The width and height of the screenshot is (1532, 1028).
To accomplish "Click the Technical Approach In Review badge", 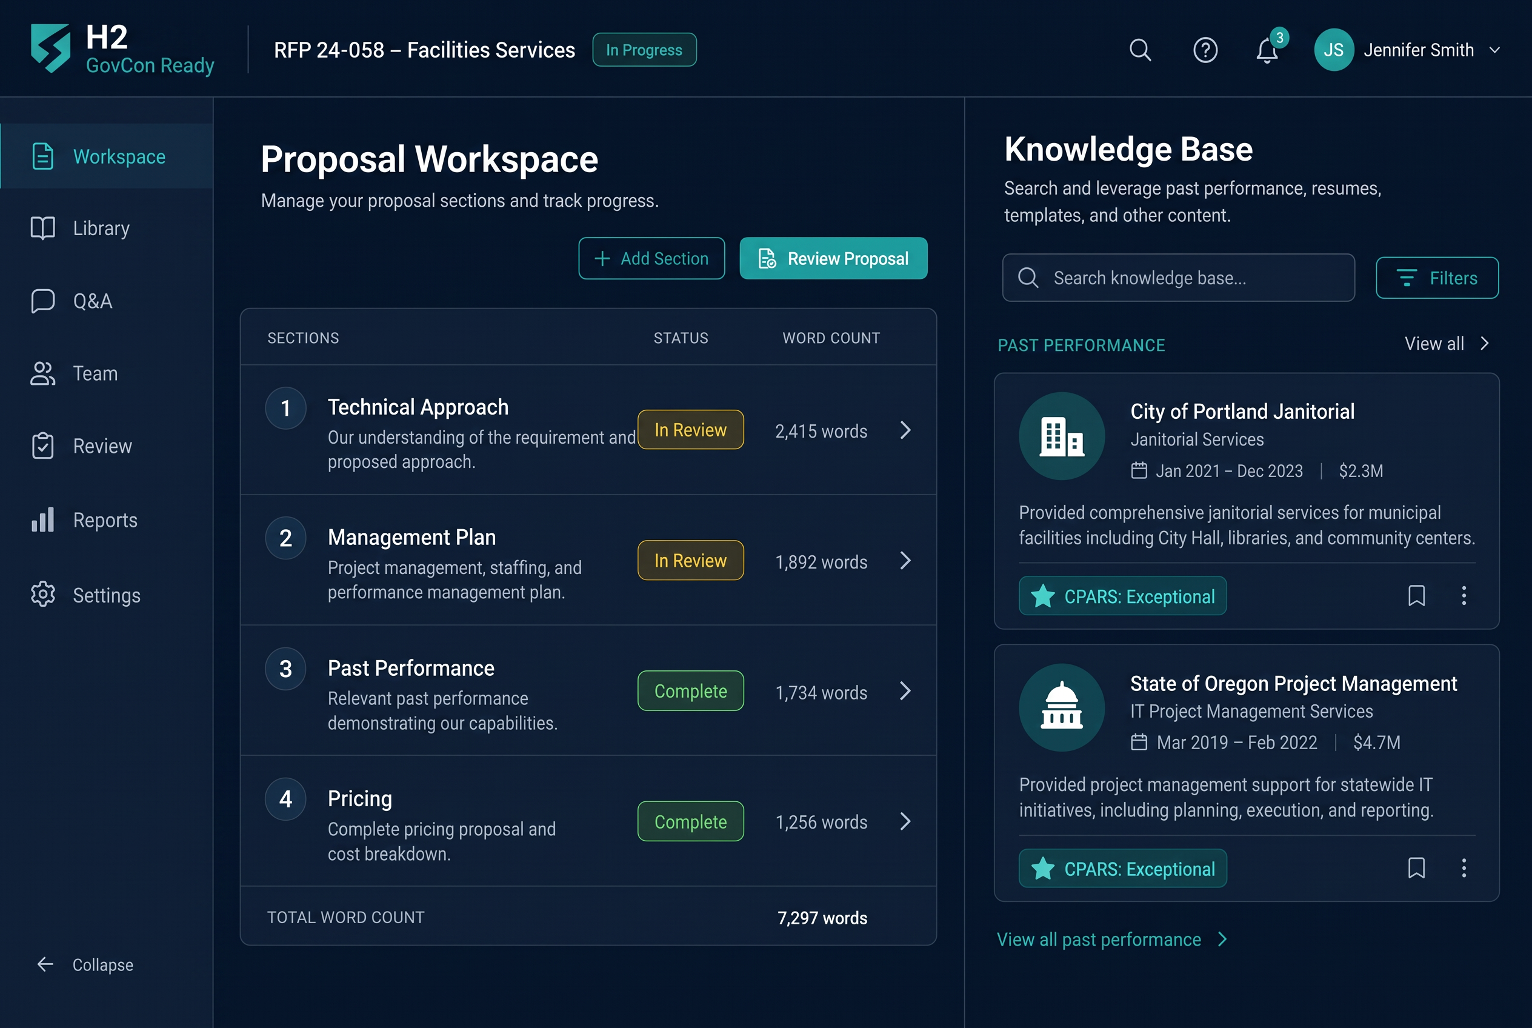I will click(690, 430).
